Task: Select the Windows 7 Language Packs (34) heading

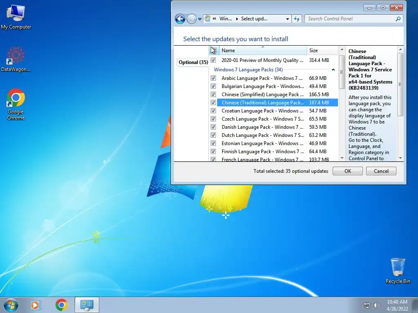Action: [248, 70]
